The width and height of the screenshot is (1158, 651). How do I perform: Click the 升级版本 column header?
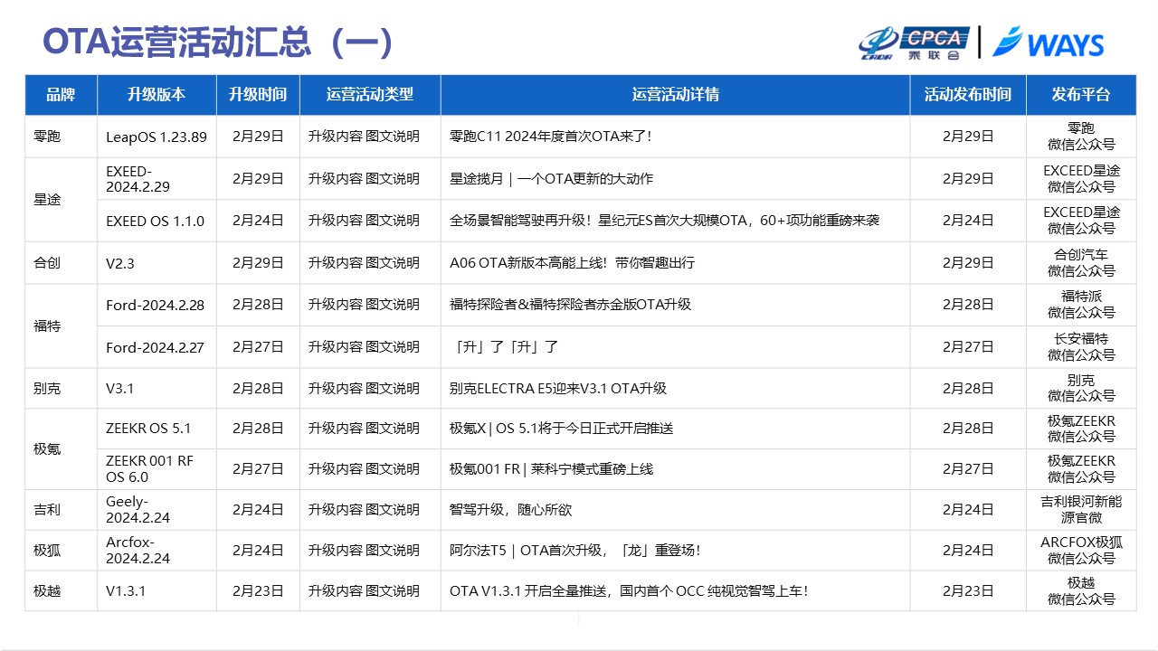point(157,95)
